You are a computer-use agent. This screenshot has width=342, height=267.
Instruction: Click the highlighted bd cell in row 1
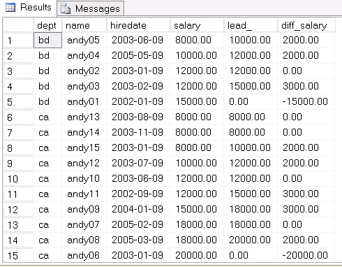pyautogui.click(x=47, y=40)
